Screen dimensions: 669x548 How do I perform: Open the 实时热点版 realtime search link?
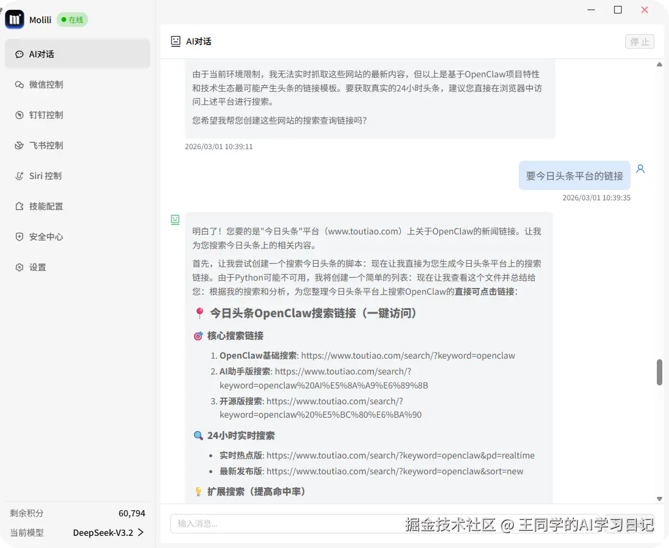tap(400, 455)
